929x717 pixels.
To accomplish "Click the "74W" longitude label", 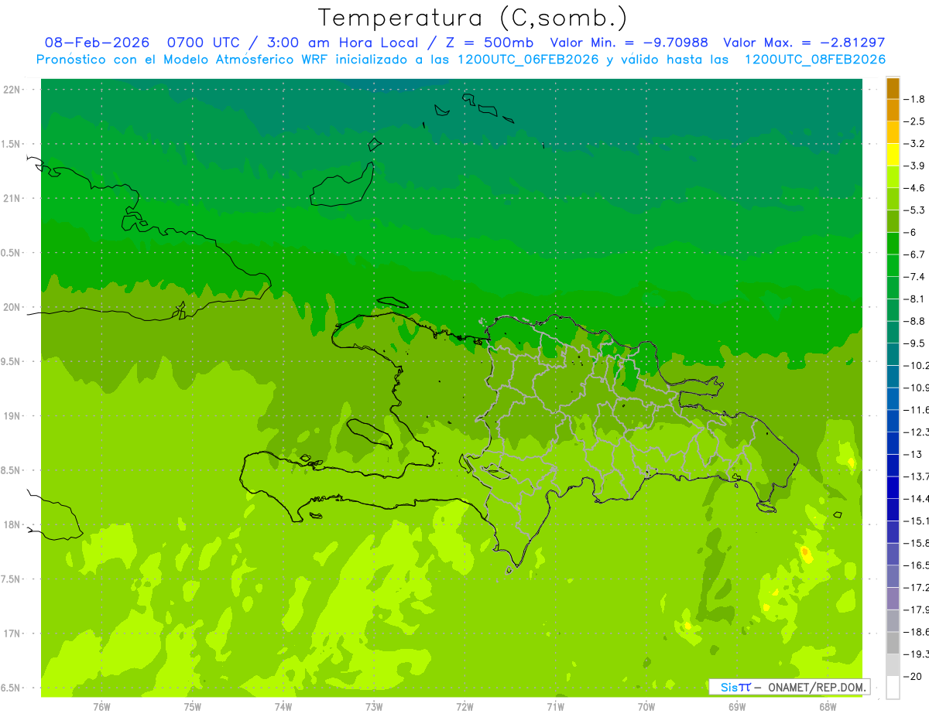I will click(283, 707).
